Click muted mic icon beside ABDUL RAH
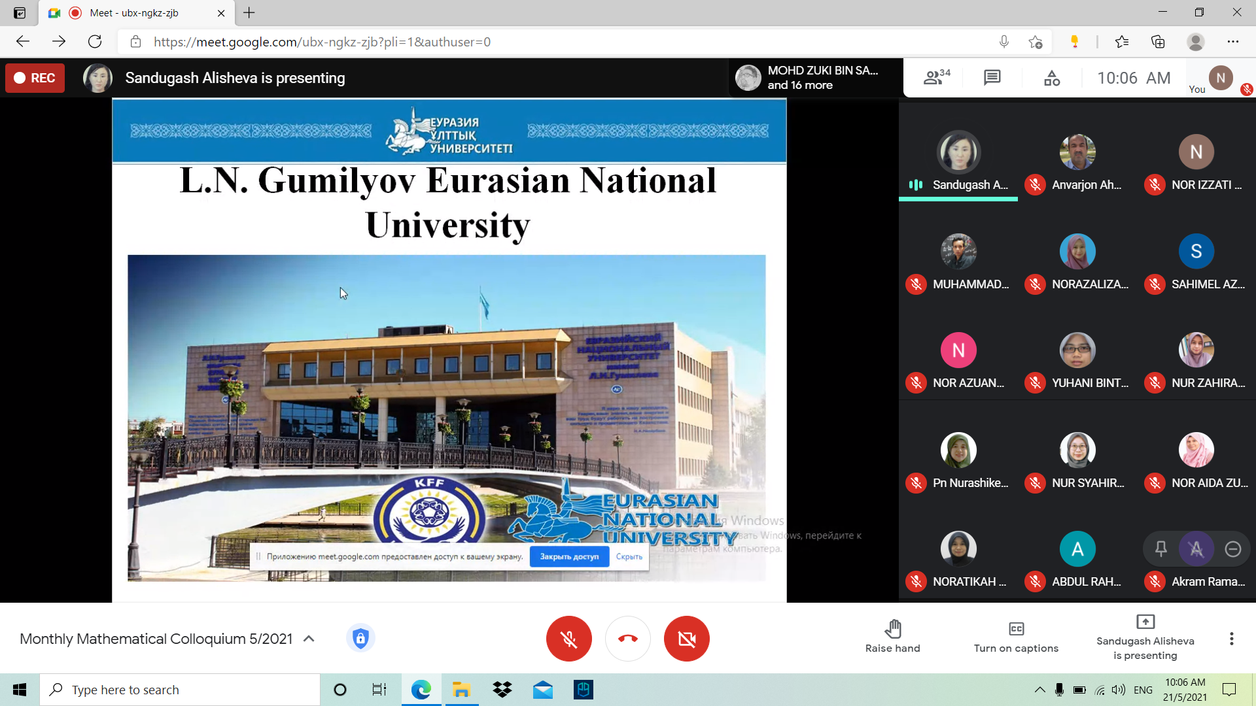The height and width of the screenshot is (706, 1256). coord(1035,582)
